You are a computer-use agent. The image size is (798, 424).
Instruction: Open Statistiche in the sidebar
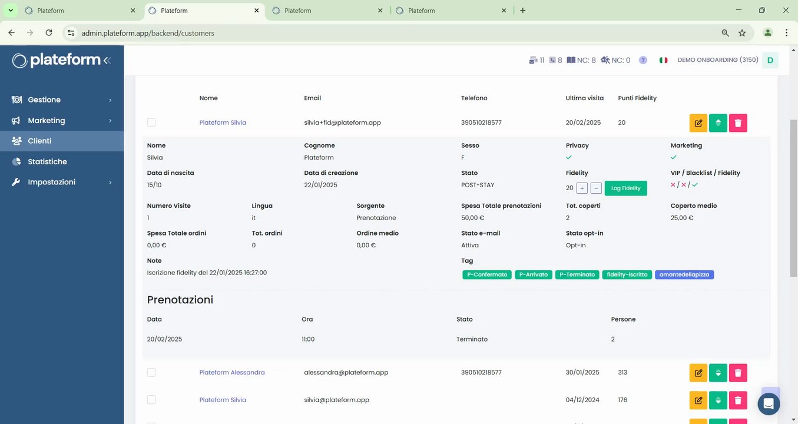pos(62,162)
